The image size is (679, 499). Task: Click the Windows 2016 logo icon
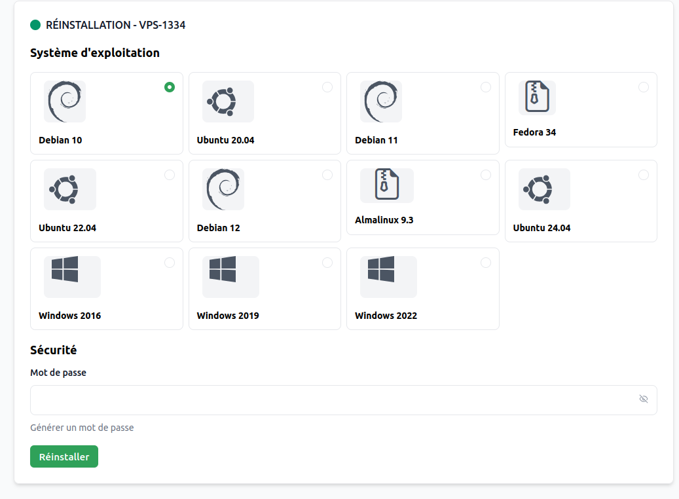[x=65, y=269]
